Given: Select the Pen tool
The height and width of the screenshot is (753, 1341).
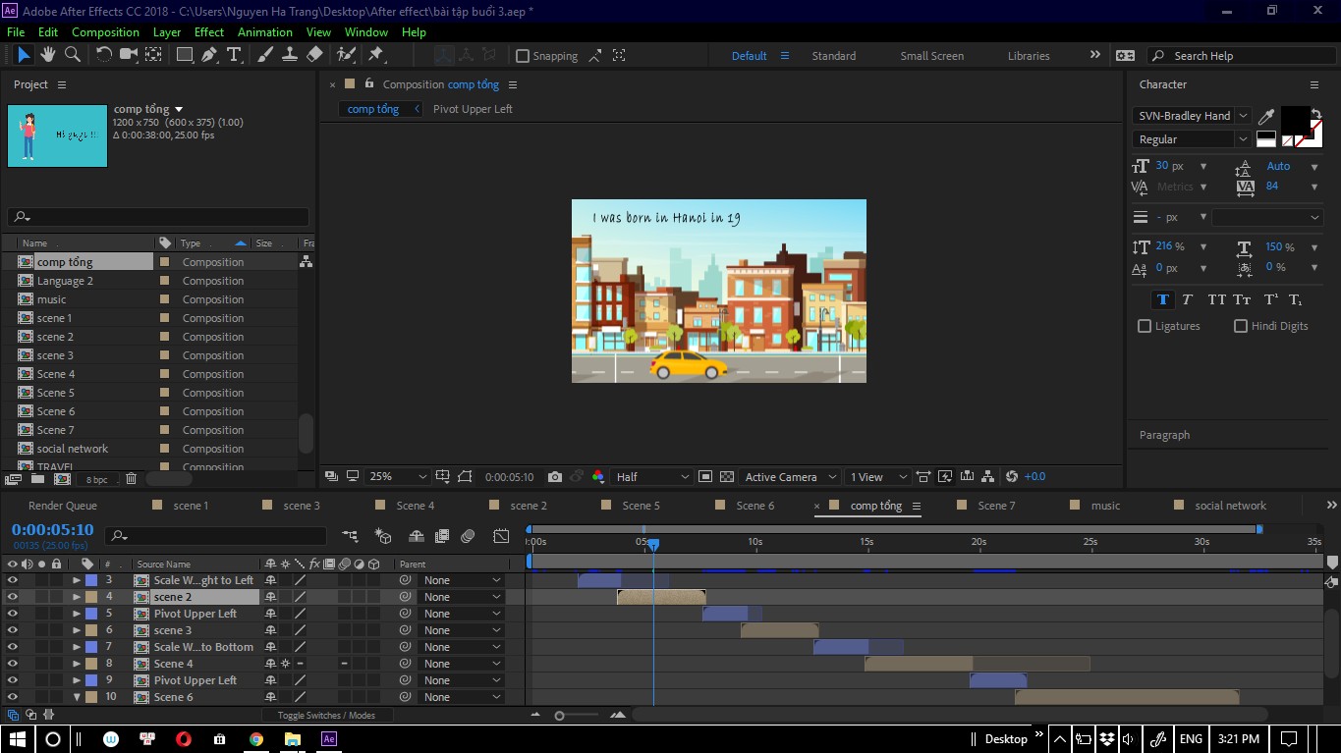Looking at the screenshot, I should pyautogui.click(x=209, y=55).
